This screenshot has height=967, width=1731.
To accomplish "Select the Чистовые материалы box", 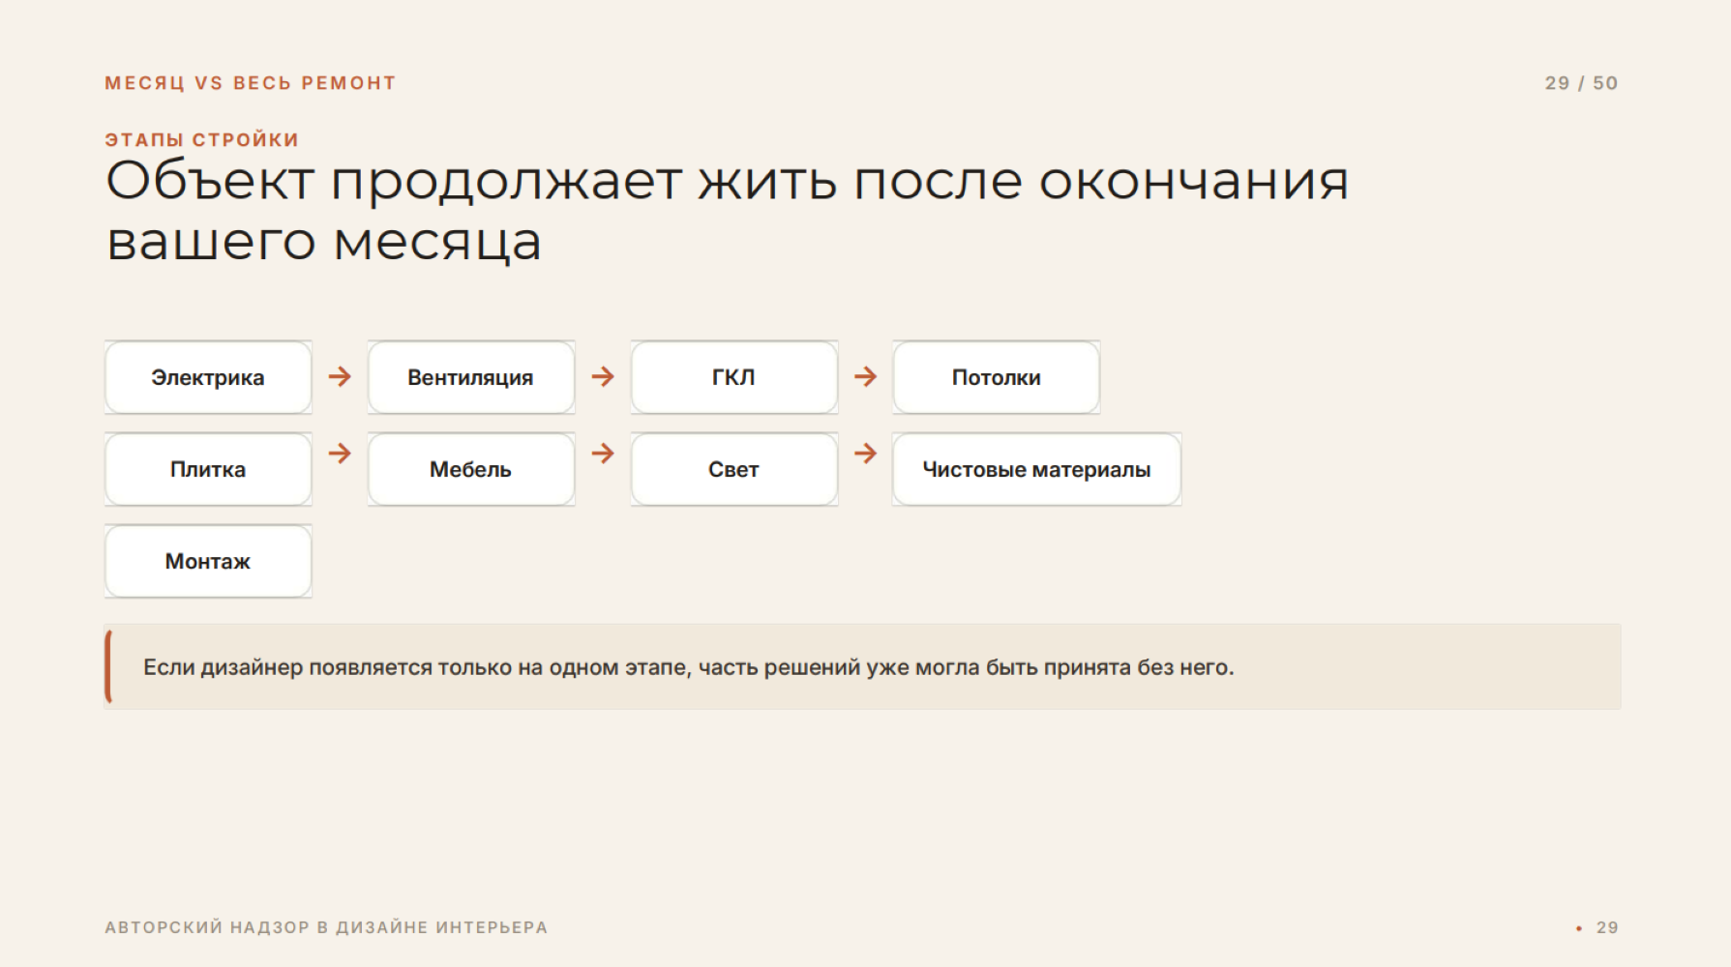I will [1037, 469].
